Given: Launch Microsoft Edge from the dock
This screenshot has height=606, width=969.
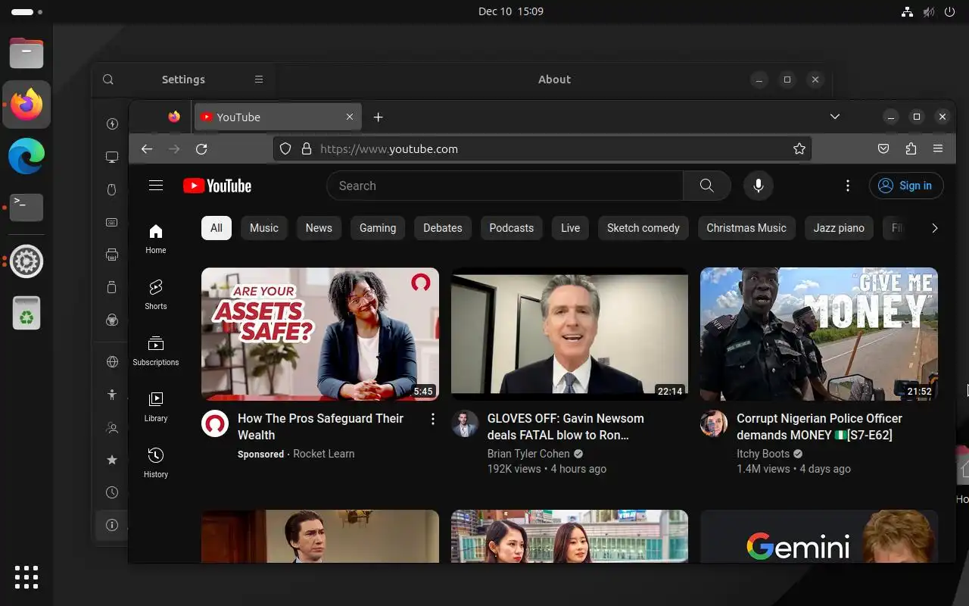Looking at the screenshot, I should click(26, 157).
